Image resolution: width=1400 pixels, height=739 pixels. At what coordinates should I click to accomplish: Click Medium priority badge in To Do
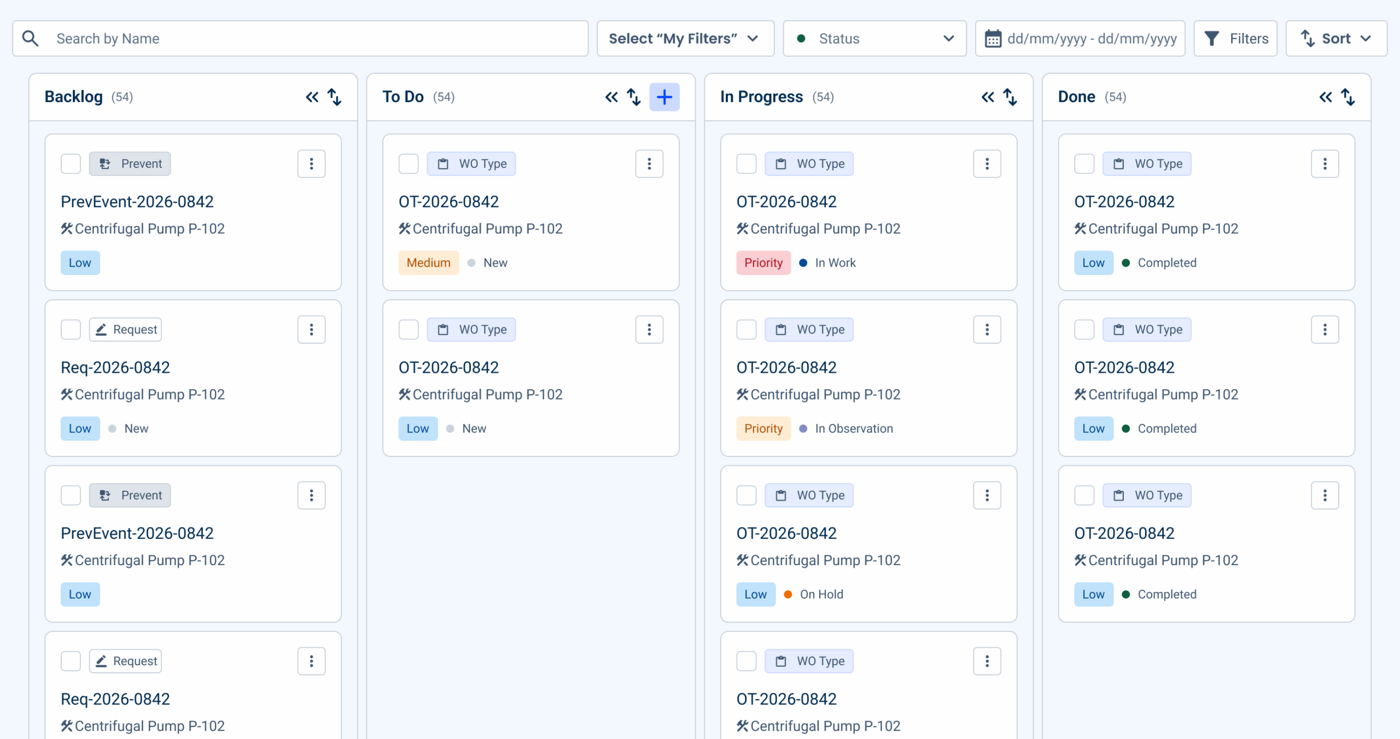pos(429,263)
